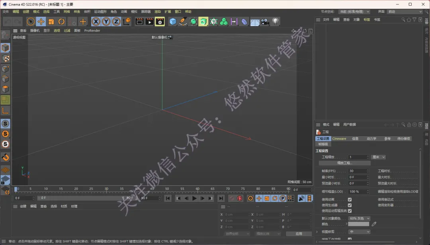Click the 工程缩放 value field
The width and height of the screenshot is (430, 245).
(359, 157)
